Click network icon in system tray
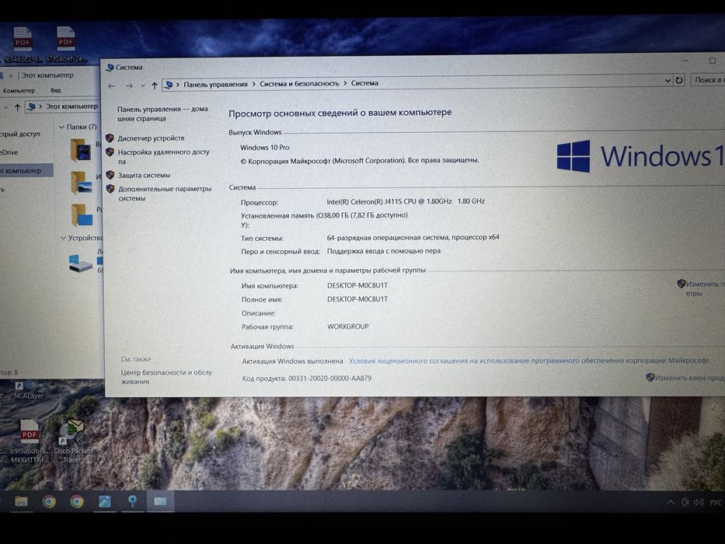Image resolution: width=725 pixels, height=544 pixels. (685, 502)
